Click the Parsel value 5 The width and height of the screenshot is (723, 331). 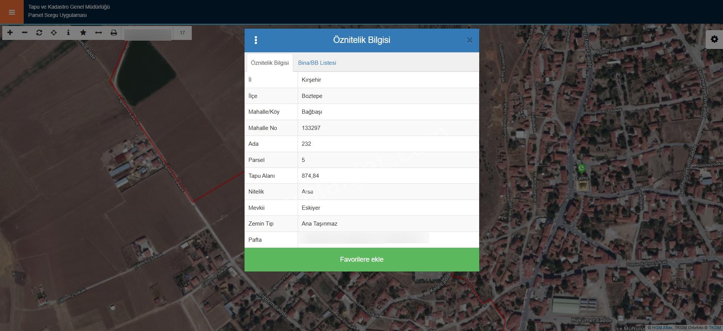point(303,160)
